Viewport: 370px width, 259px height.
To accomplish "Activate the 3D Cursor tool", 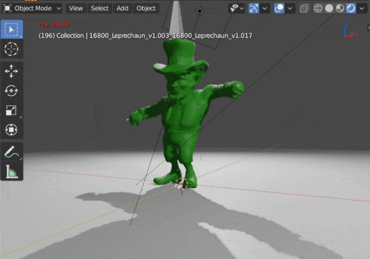I will (x=12, y=49).
